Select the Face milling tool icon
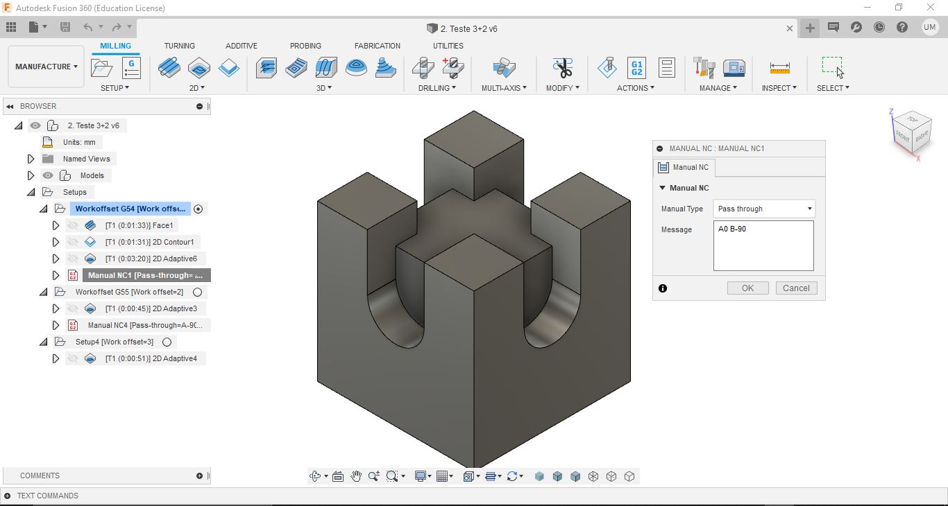This screenshot has width=948, height=506. coord(169,67)
